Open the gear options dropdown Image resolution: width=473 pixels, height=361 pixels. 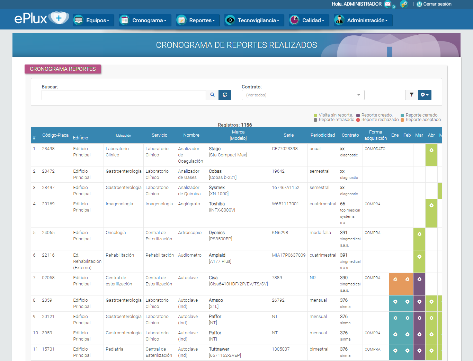(x=425, y=95)
